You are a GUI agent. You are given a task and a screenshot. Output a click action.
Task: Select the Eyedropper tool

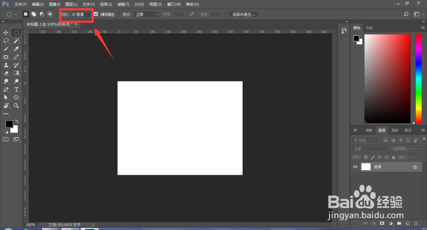click(16, 49)
